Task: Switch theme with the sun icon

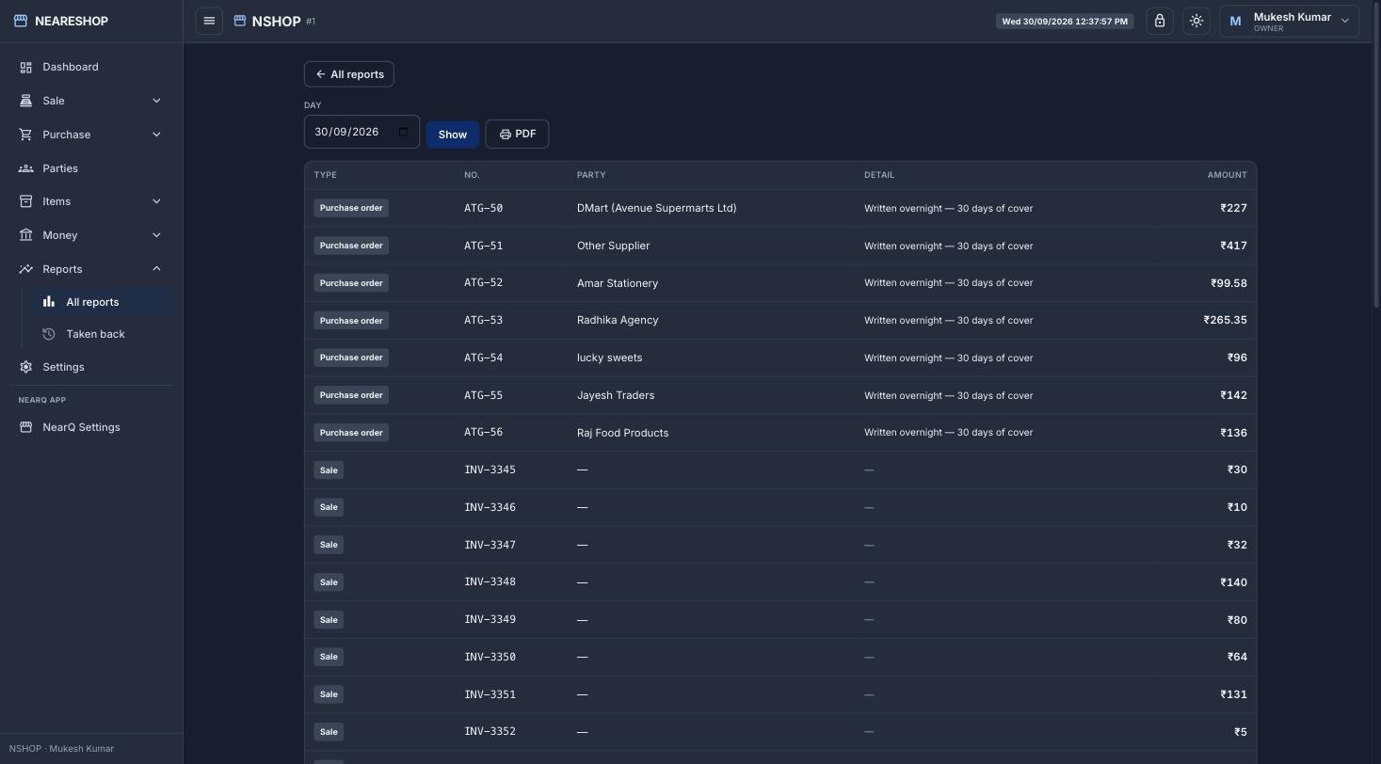Action: pyautogui.click(x=1196, y=21)
